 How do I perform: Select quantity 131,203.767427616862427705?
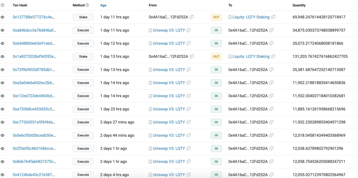click(x=320, y=56)
